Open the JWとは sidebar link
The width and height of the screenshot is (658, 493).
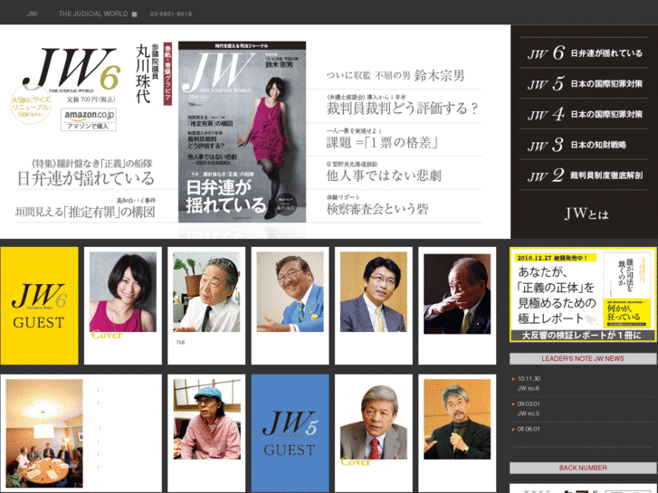[x=586, y=214]
